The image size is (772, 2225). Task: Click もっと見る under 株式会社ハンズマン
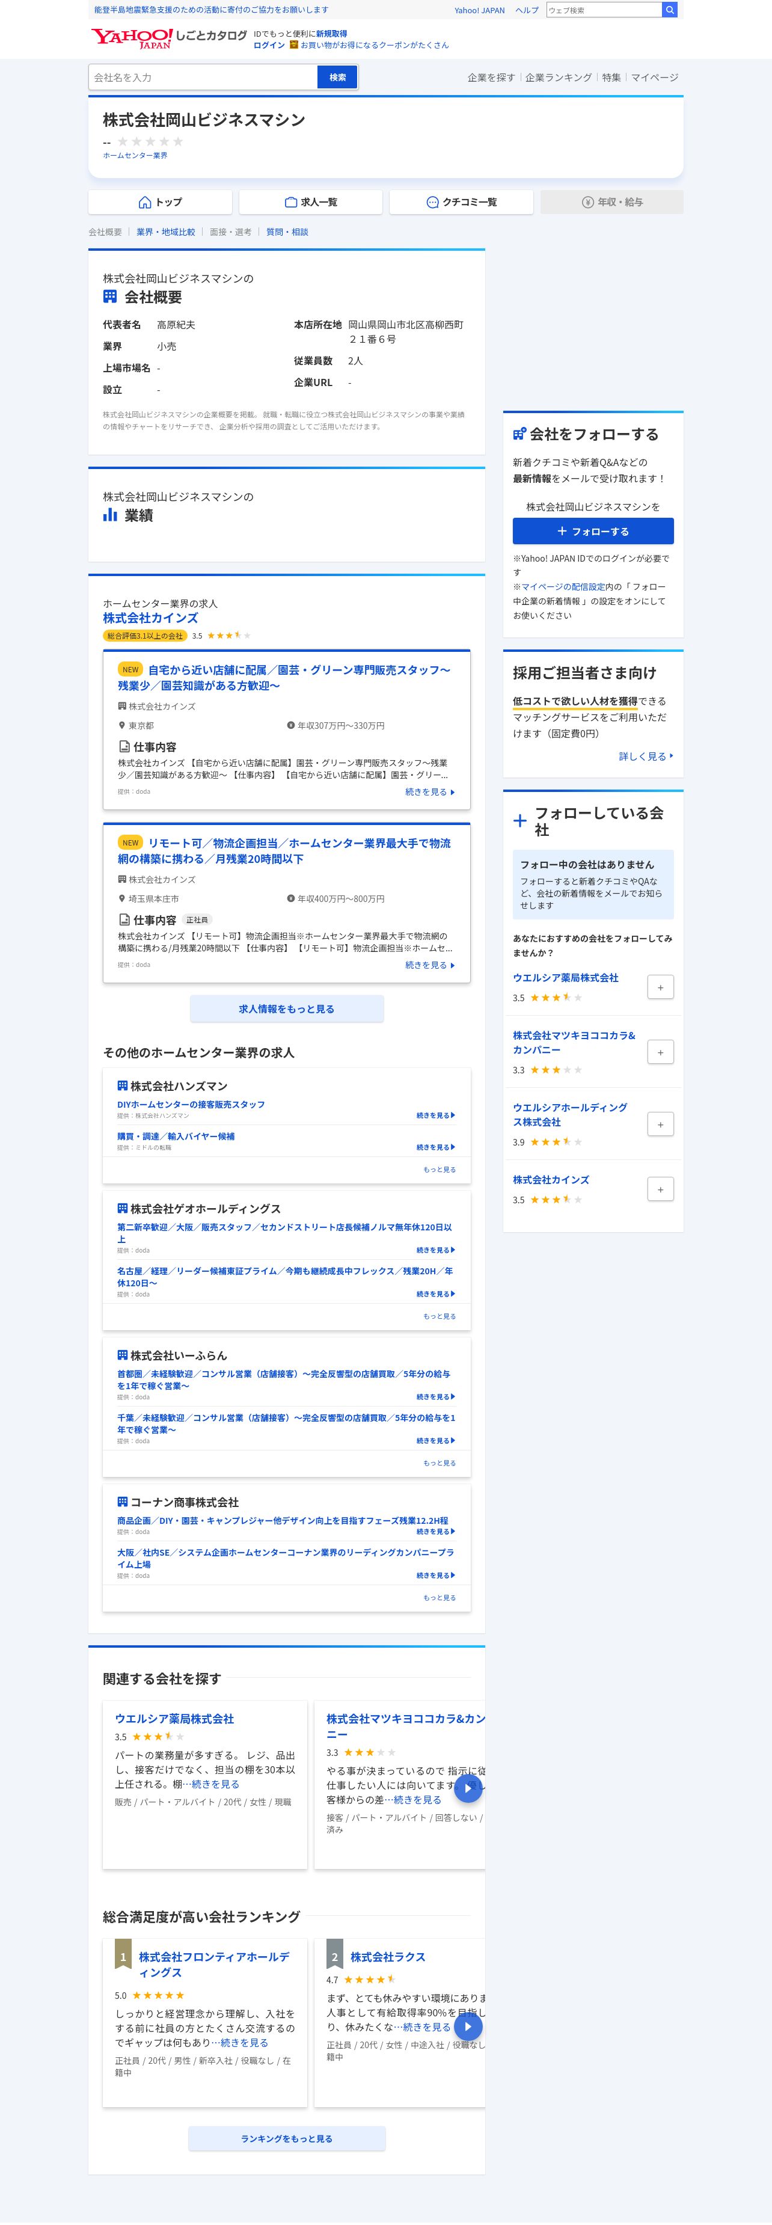439,1170
